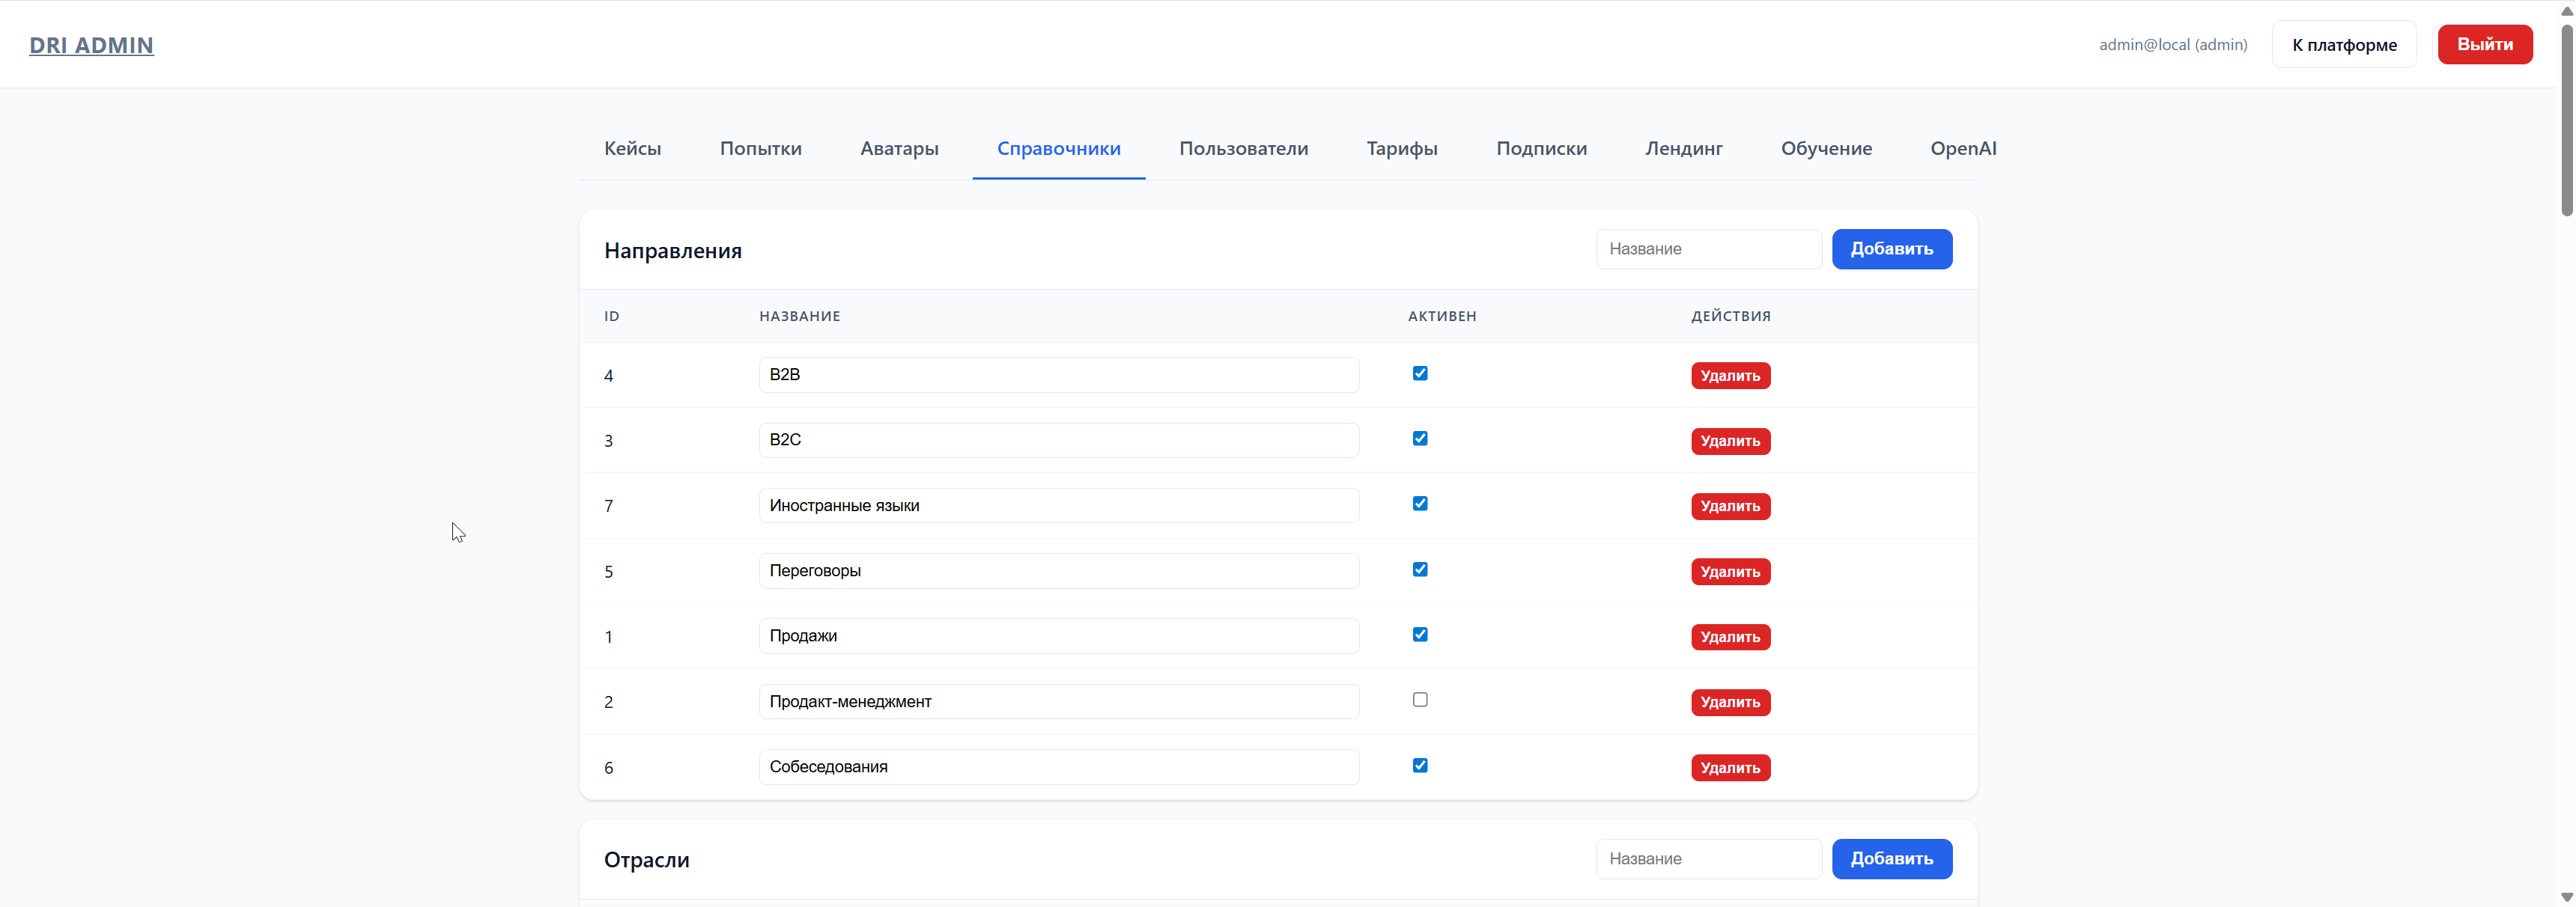Switch to the Пользователи tab
The height and width of the screenshot is (907, 2576).
pos(1243,148)
